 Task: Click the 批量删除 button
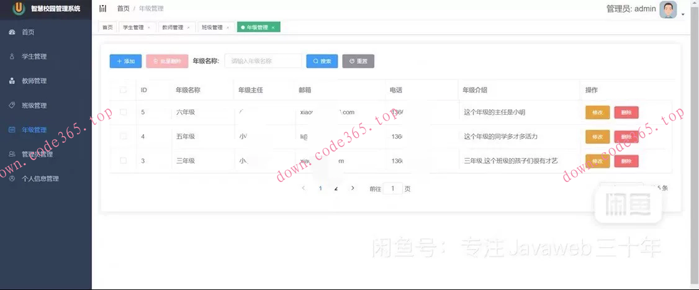pyautogui.click(x=167, y=61)
